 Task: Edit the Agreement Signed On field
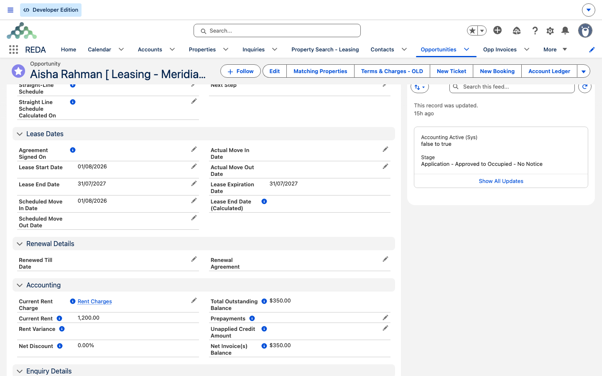(194, 149)
